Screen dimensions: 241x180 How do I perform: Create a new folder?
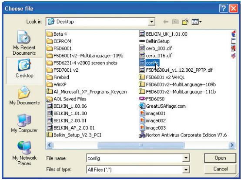(x=185, y=22)
